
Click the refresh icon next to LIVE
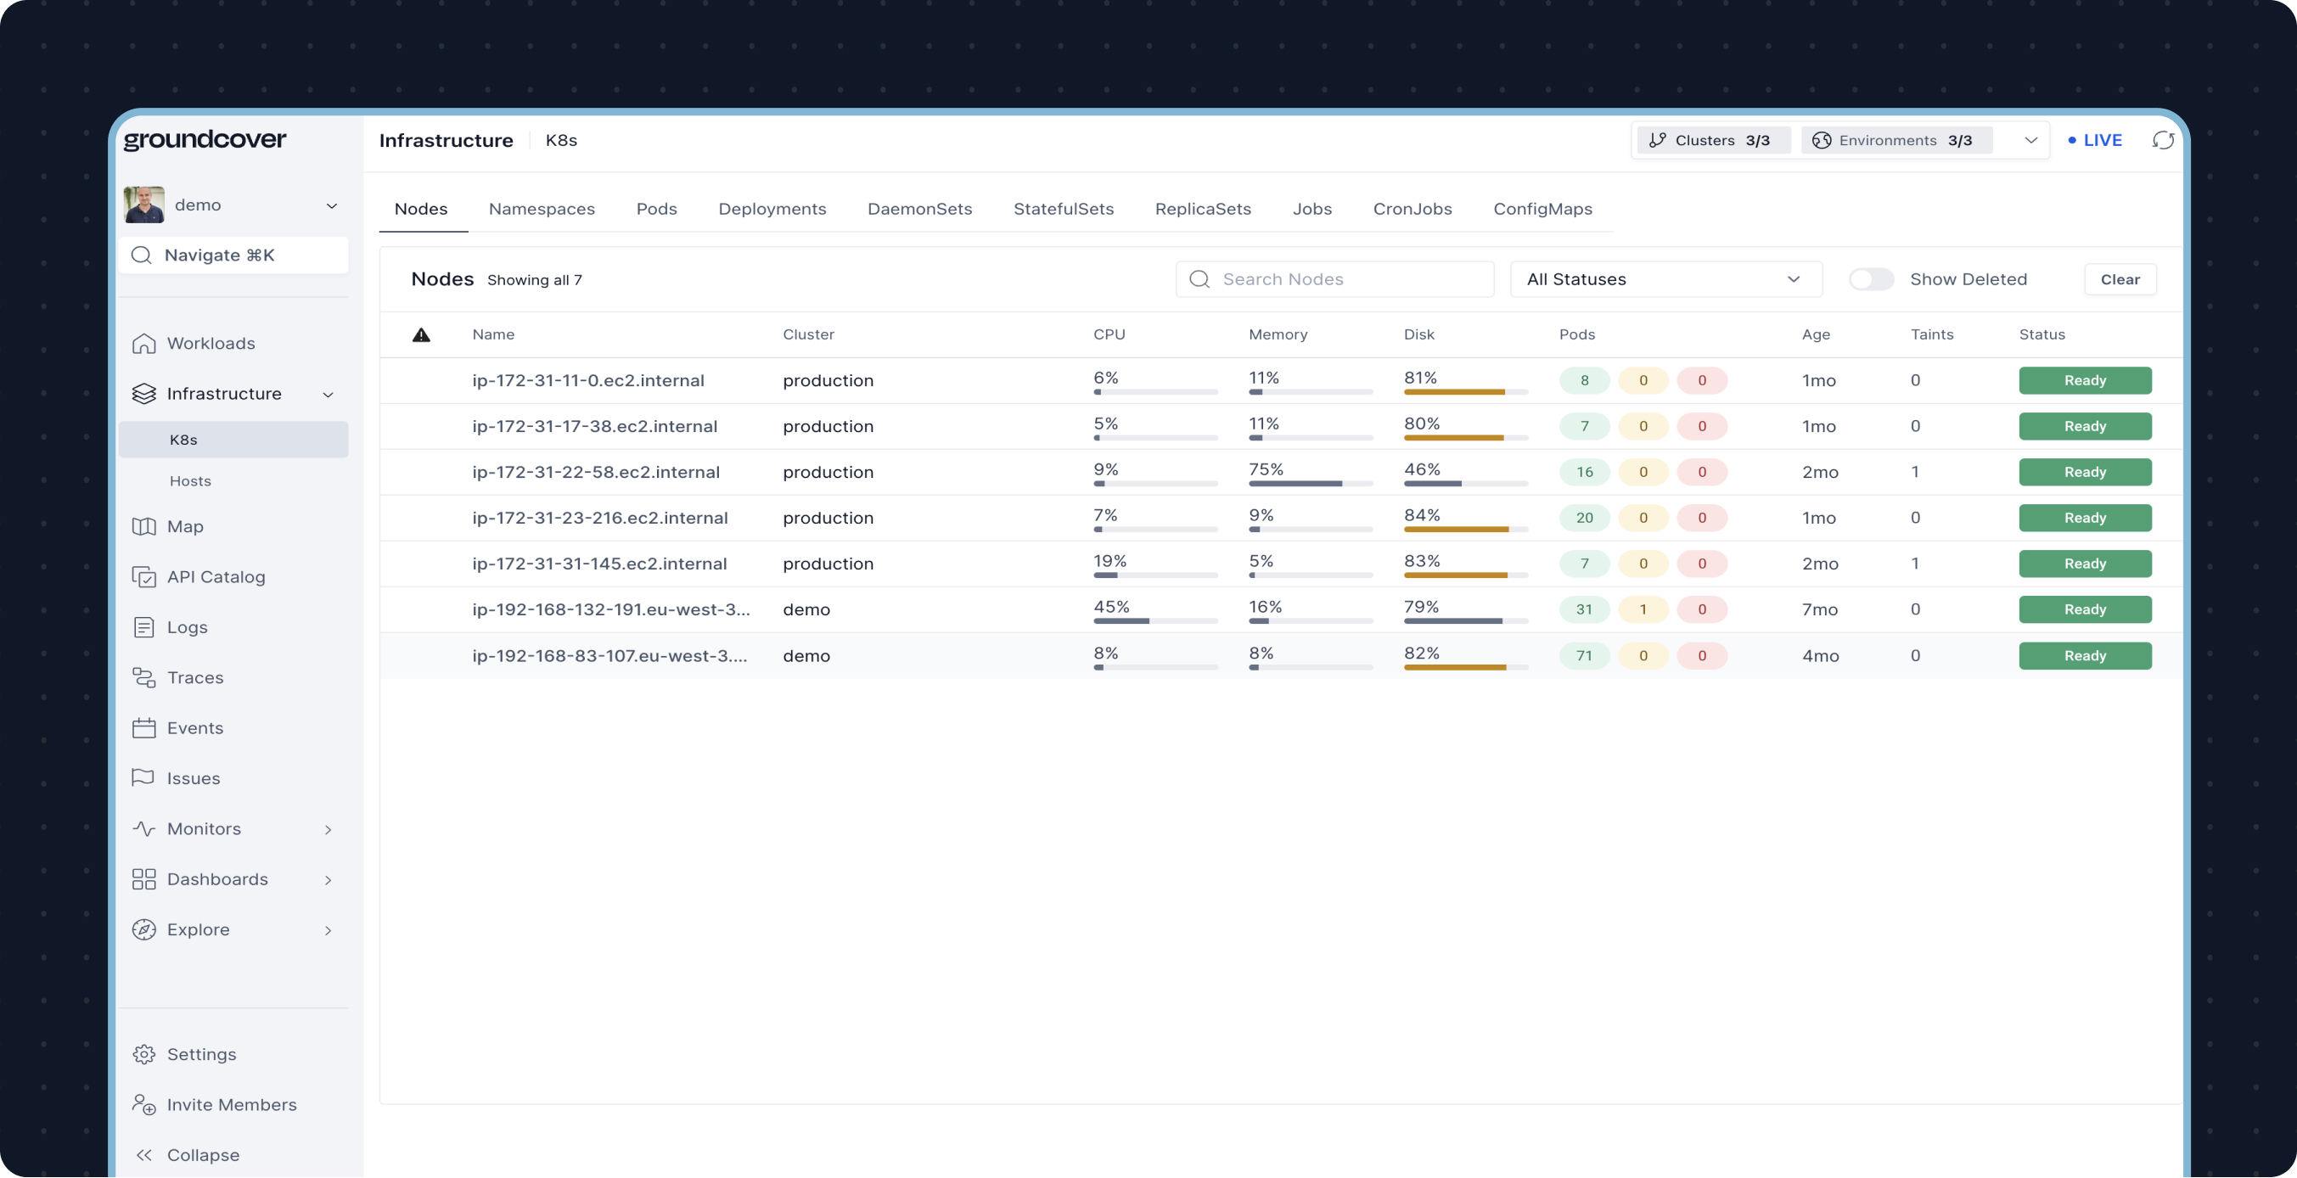[x=2162, y=140]
